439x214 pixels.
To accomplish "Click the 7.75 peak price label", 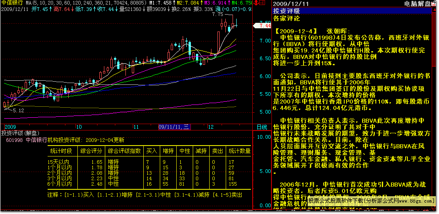I will (218, 15).
